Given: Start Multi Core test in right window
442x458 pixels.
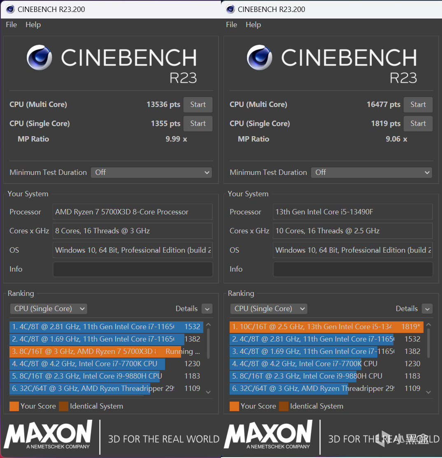Looking at the screenshot, I should 418,105.
